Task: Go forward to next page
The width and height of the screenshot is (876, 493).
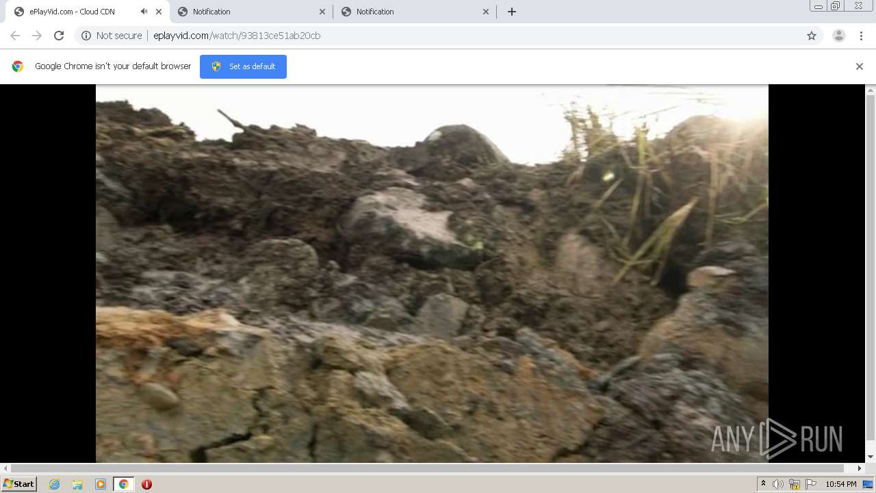Action: (x=37, y=36)
